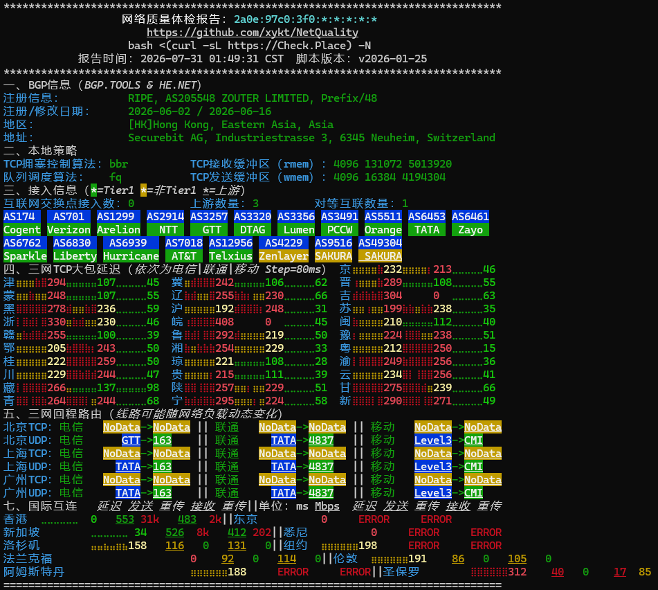Click the 广州TCP 移动 last NoData badge
Image resolution: width=658 pixels, height=590 pixels.
click(x=483, y=480)
